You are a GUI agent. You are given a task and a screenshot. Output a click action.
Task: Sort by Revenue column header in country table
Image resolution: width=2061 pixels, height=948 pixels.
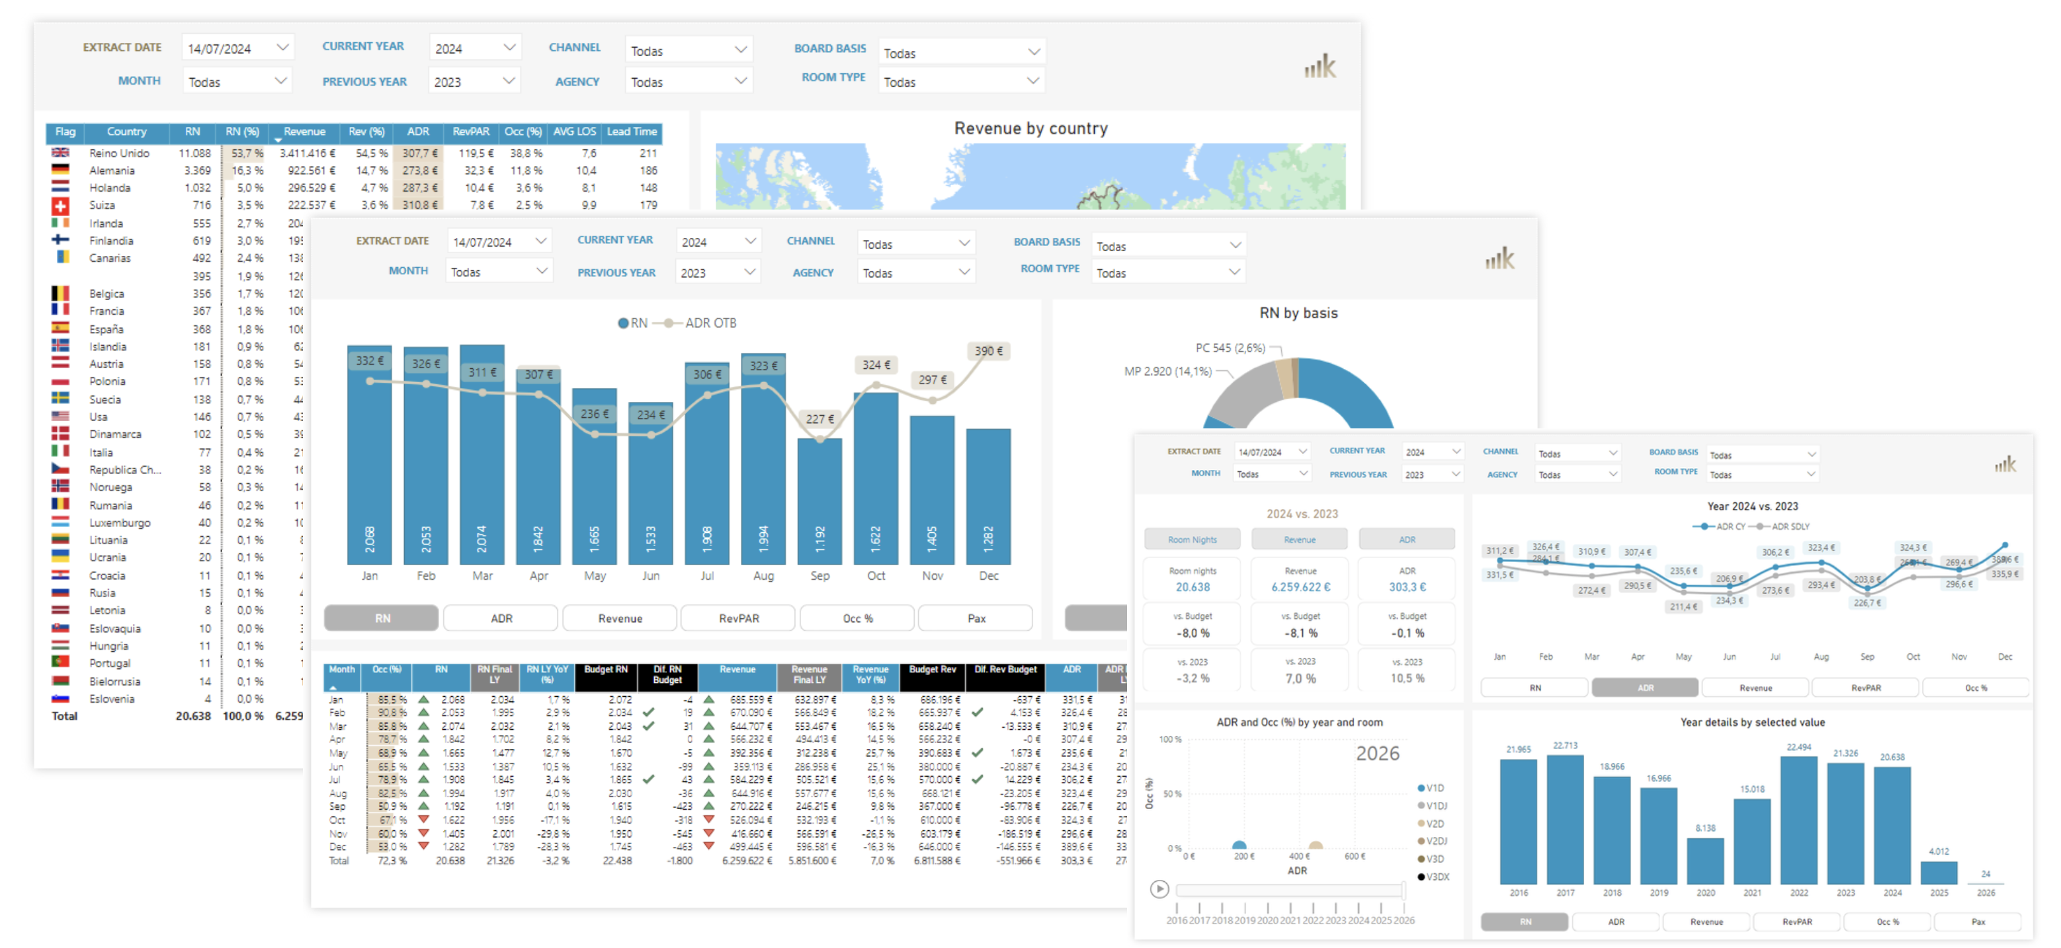[304, 132]
